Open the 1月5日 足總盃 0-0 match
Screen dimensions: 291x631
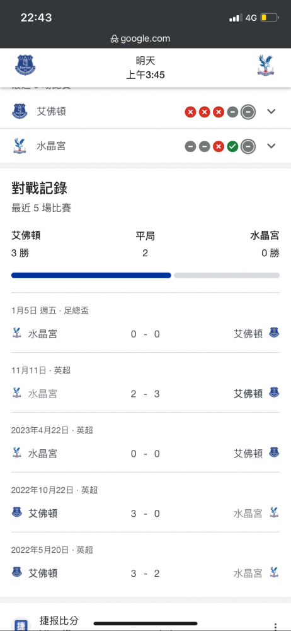(145, 322)
